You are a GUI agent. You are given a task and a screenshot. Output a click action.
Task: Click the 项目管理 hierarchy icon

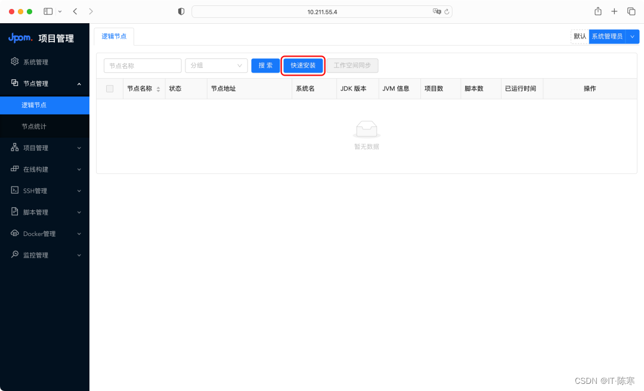click(x=15, y=147)
